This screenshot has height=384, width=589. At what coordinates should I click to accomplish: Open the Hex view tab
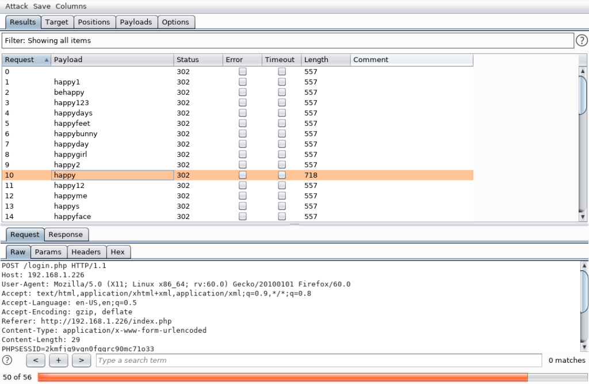coord(117,252)
